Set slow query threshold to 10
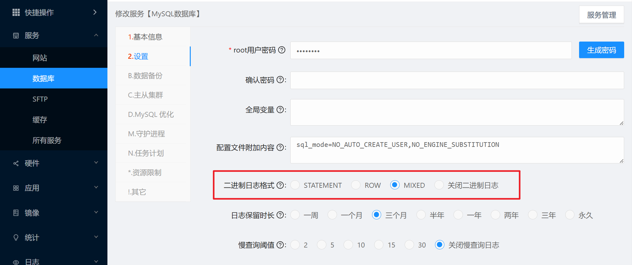This screenshot has height=265, width=632. pyautogui.click(x=348, y=245)
